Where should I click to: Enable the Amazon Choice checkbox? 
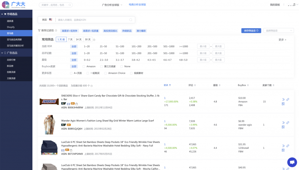[105, 73]
